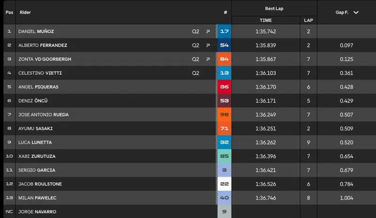Select number 17 badge for Muñoz
This screenshot has width=376, height=218.
(224, 31)
